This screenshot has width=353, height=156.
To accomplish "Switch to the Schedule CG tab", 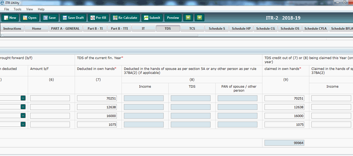I will (x=265, y=29).
